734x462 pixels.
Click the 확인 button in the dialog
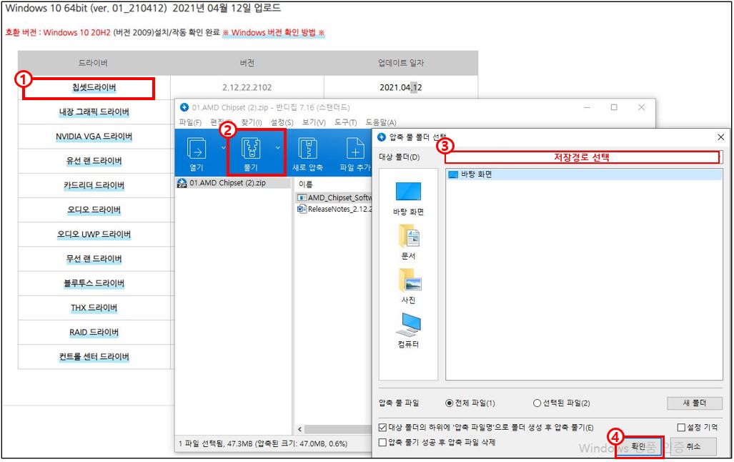point(638,446)
